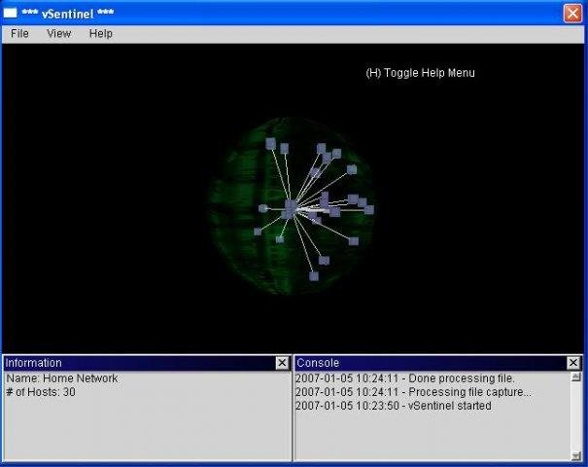Click the Console scrollbar down arrow
The width and height of the screenshot is (588, 467).
pos(576,456)
